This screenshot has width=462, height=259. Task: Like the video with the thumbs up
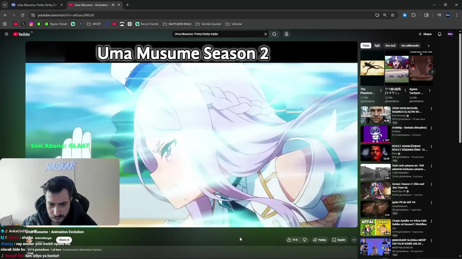pyautogui.click(x=292, y=240)
